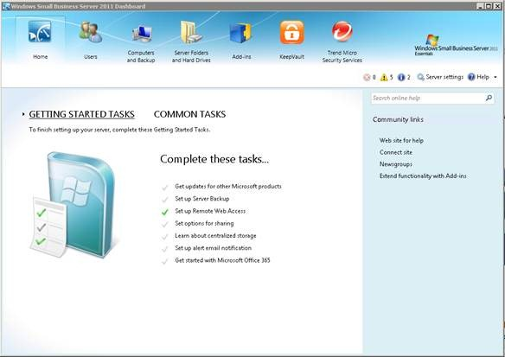The image size is (505, 357).
Task: Toggle checkmark for Learn about centralized storage
Action: 165,236
